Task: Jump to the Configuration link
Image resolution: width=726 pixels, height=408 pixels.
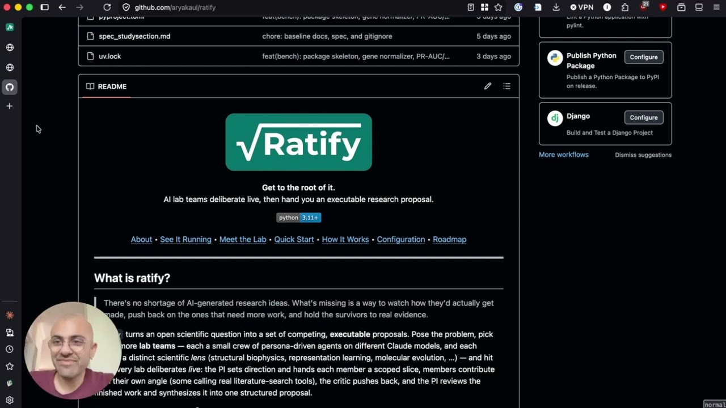Action: point(401,239)
